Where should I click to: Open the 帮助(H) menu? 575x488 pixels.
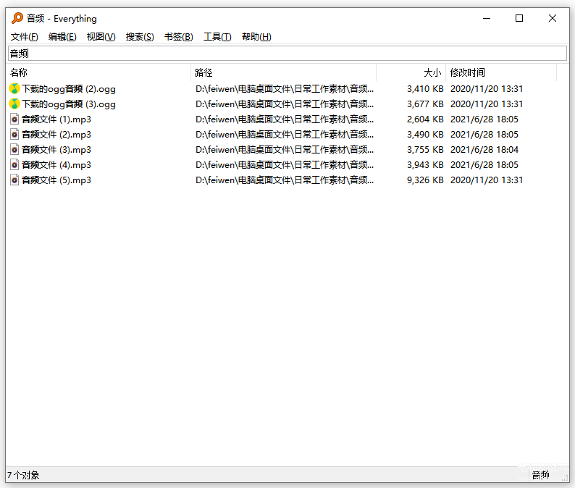256,37
